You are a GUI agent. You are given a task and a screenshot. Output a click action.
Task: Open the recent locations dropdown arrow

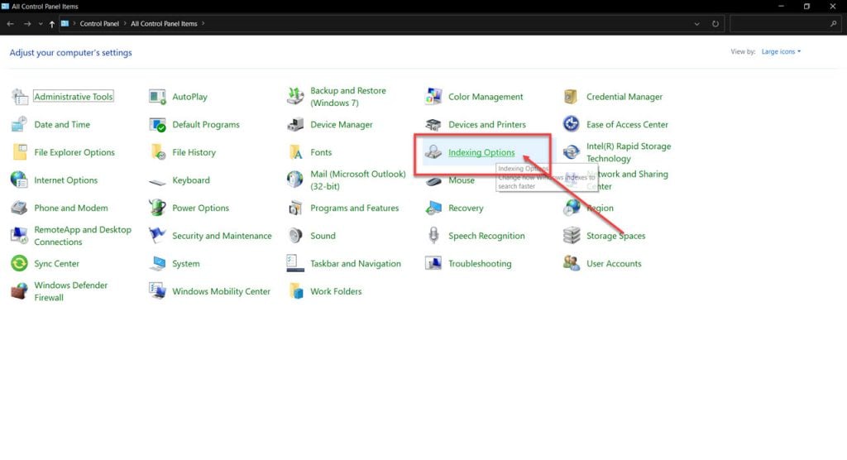click(x=41, y=24)
